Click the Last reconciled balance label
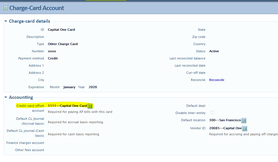This screenshot has height=162, width=278. [188, 58]
